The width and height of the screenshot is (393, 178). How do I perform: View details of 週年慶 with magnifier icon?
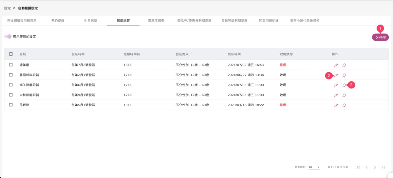pyautogui.click(x=344, y=65)
